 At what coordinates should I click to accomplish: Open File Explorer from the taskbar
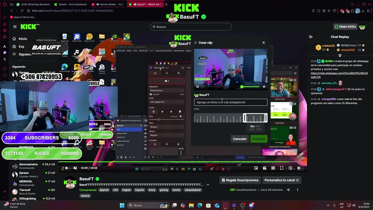tap(191, 205)
